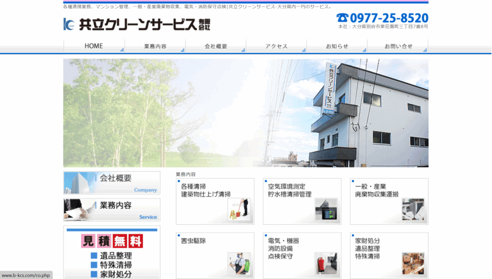Image resolution: width=492 pixels, height=279 pixels.
Task: Click the fire extinguisher image in 消防設備 card
Action: coord(326,263)
